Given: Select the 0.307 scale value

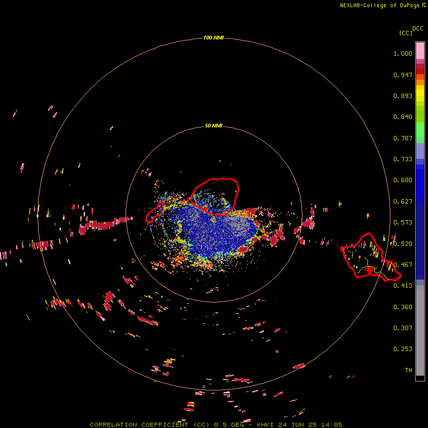Looking at the screenshot, I should click(403, 328).
